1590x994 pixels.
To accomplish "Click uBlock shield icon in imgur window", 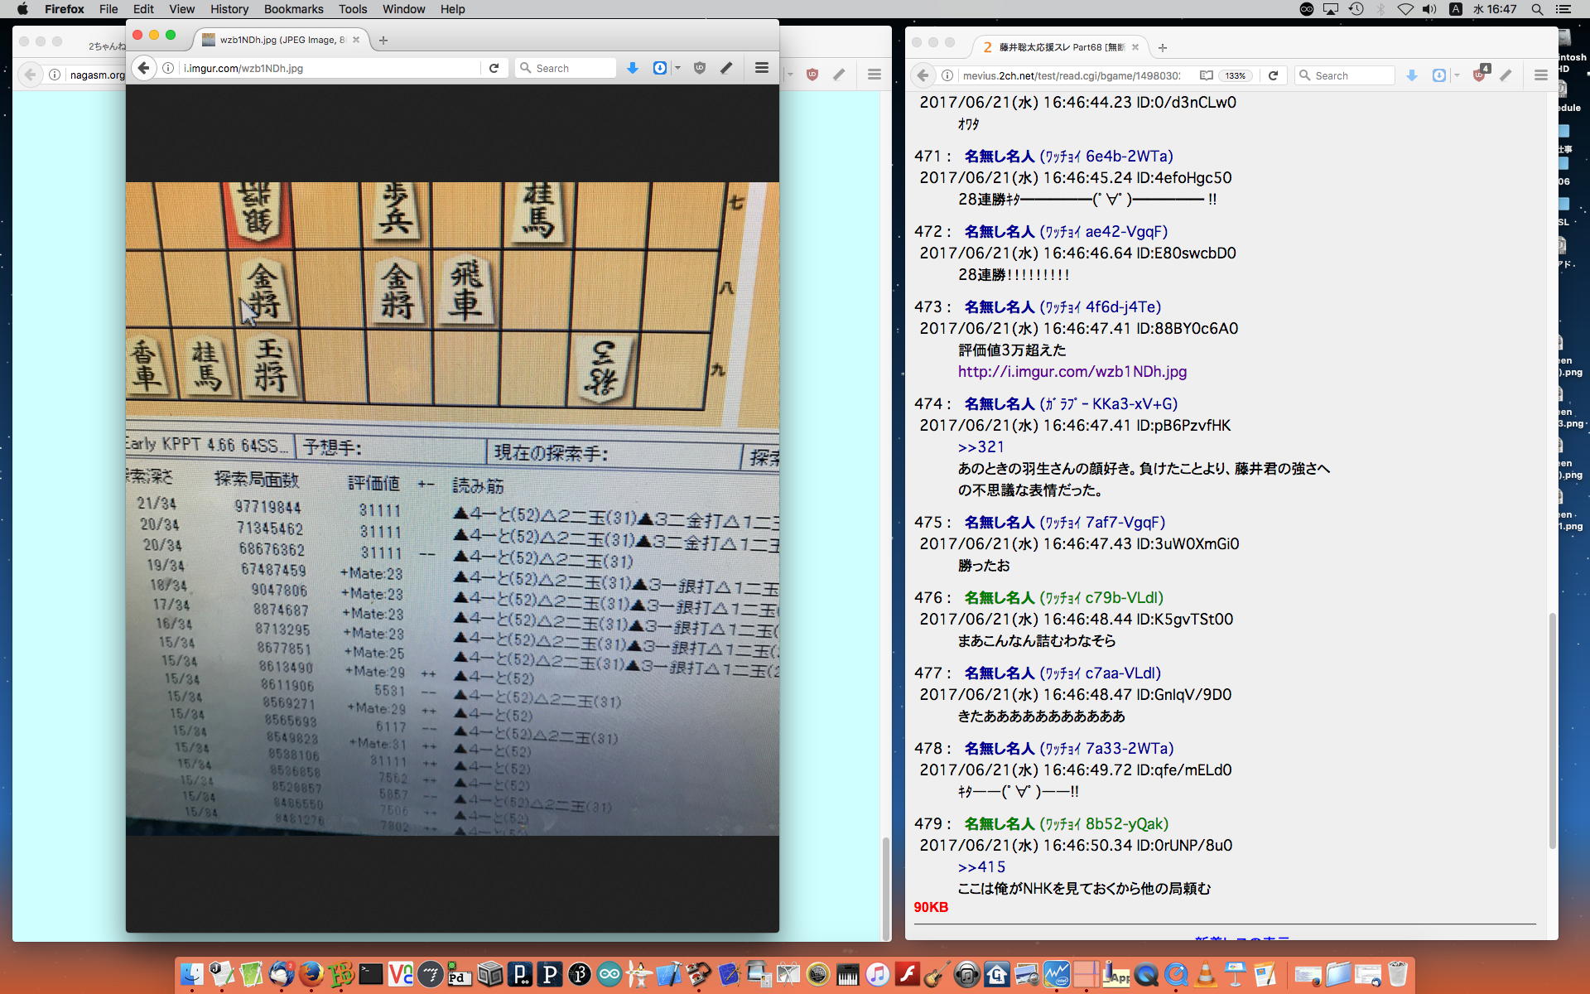I will click(700, 68).
